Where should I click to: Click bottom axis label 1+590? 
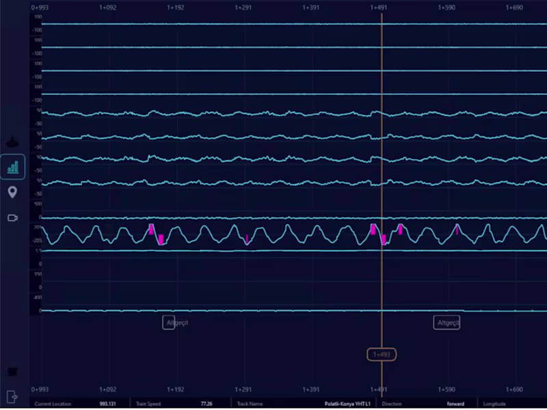click(446, 389)
